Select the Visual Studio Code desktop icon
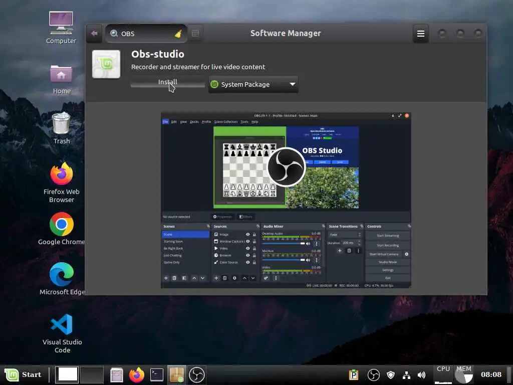Image resolution: width=513 pixels, height=385 pixels. tap(62, 333)
